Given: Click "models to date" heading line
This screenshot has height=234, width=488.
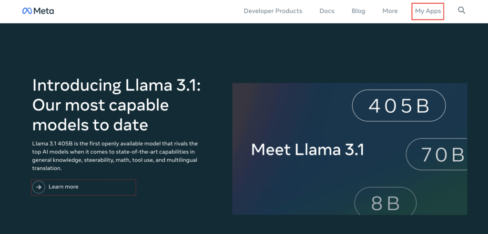Looking at the screenshot, I should click(90, 125).
